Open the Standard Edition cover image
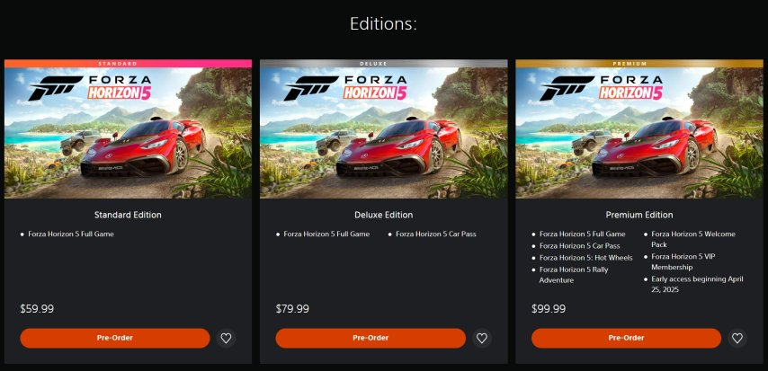 click(129, 133)
